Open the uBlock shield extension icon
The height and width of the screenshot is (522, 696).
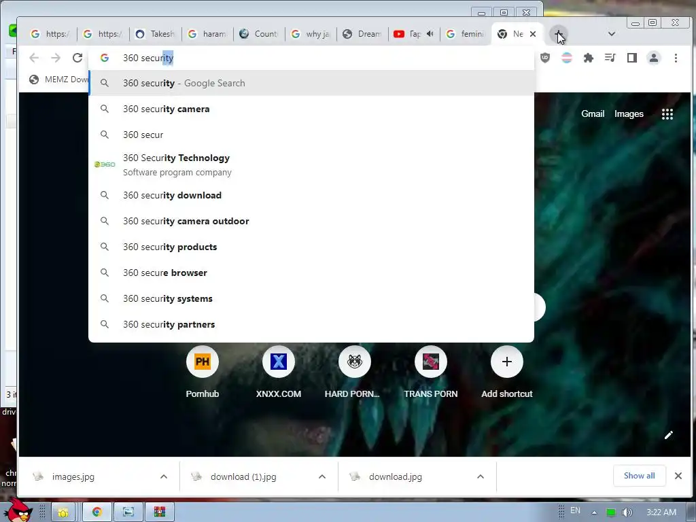click(x=545, y=58)
